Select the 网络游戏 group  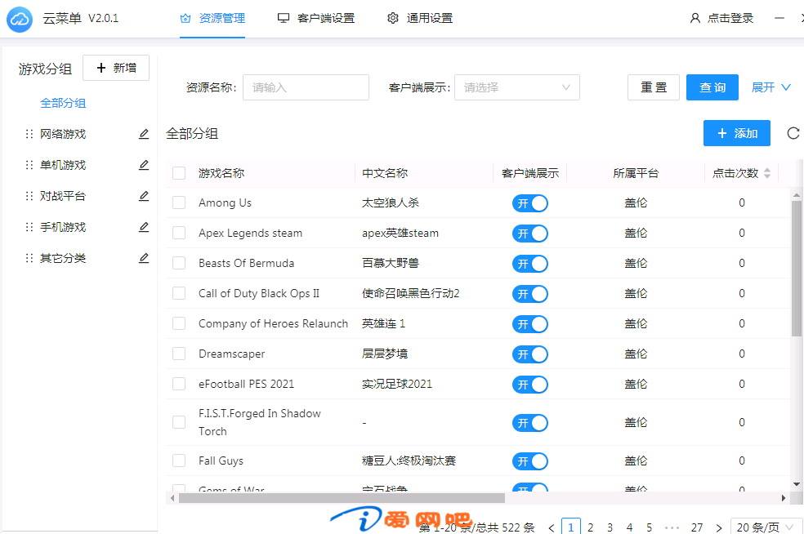[63, 134]
